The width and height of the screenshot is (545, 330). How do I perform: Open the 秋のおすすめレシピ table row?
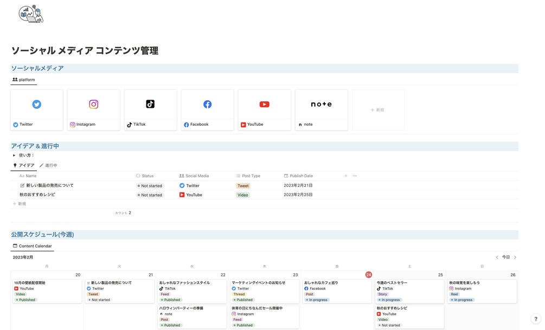point(37,195)
